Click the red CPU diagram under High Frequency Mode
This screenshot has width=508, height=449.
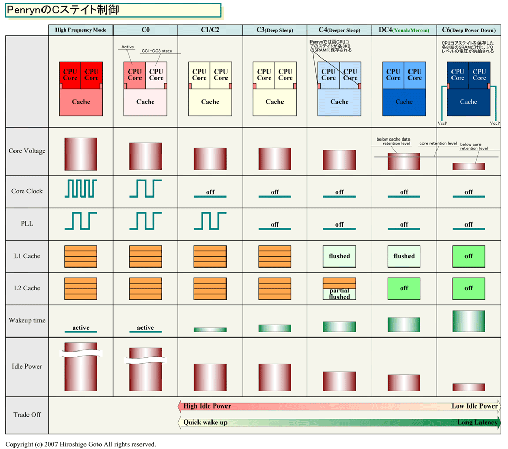pyautogui.click(x=81, y=89)
